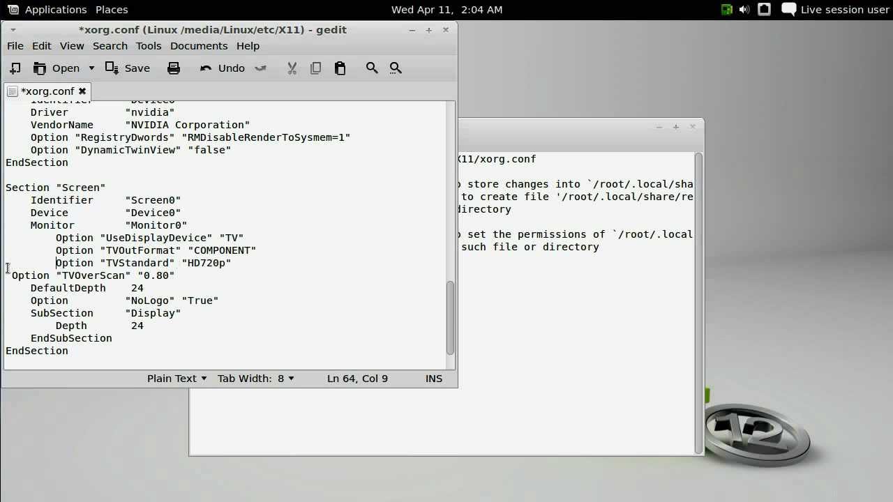Open the Places menu
Image resolution: width=893 pixels, height=502 pixels.
click(x=112, y=10)
